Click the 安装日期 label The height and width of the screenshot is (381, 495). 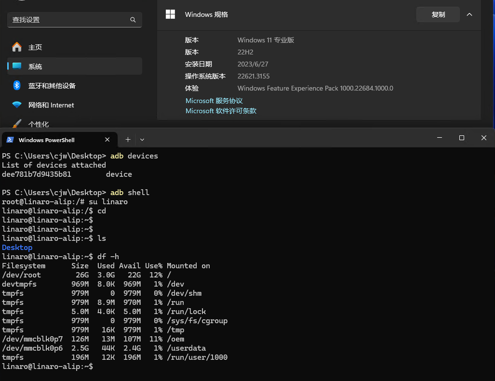click(x=198, y=64)
